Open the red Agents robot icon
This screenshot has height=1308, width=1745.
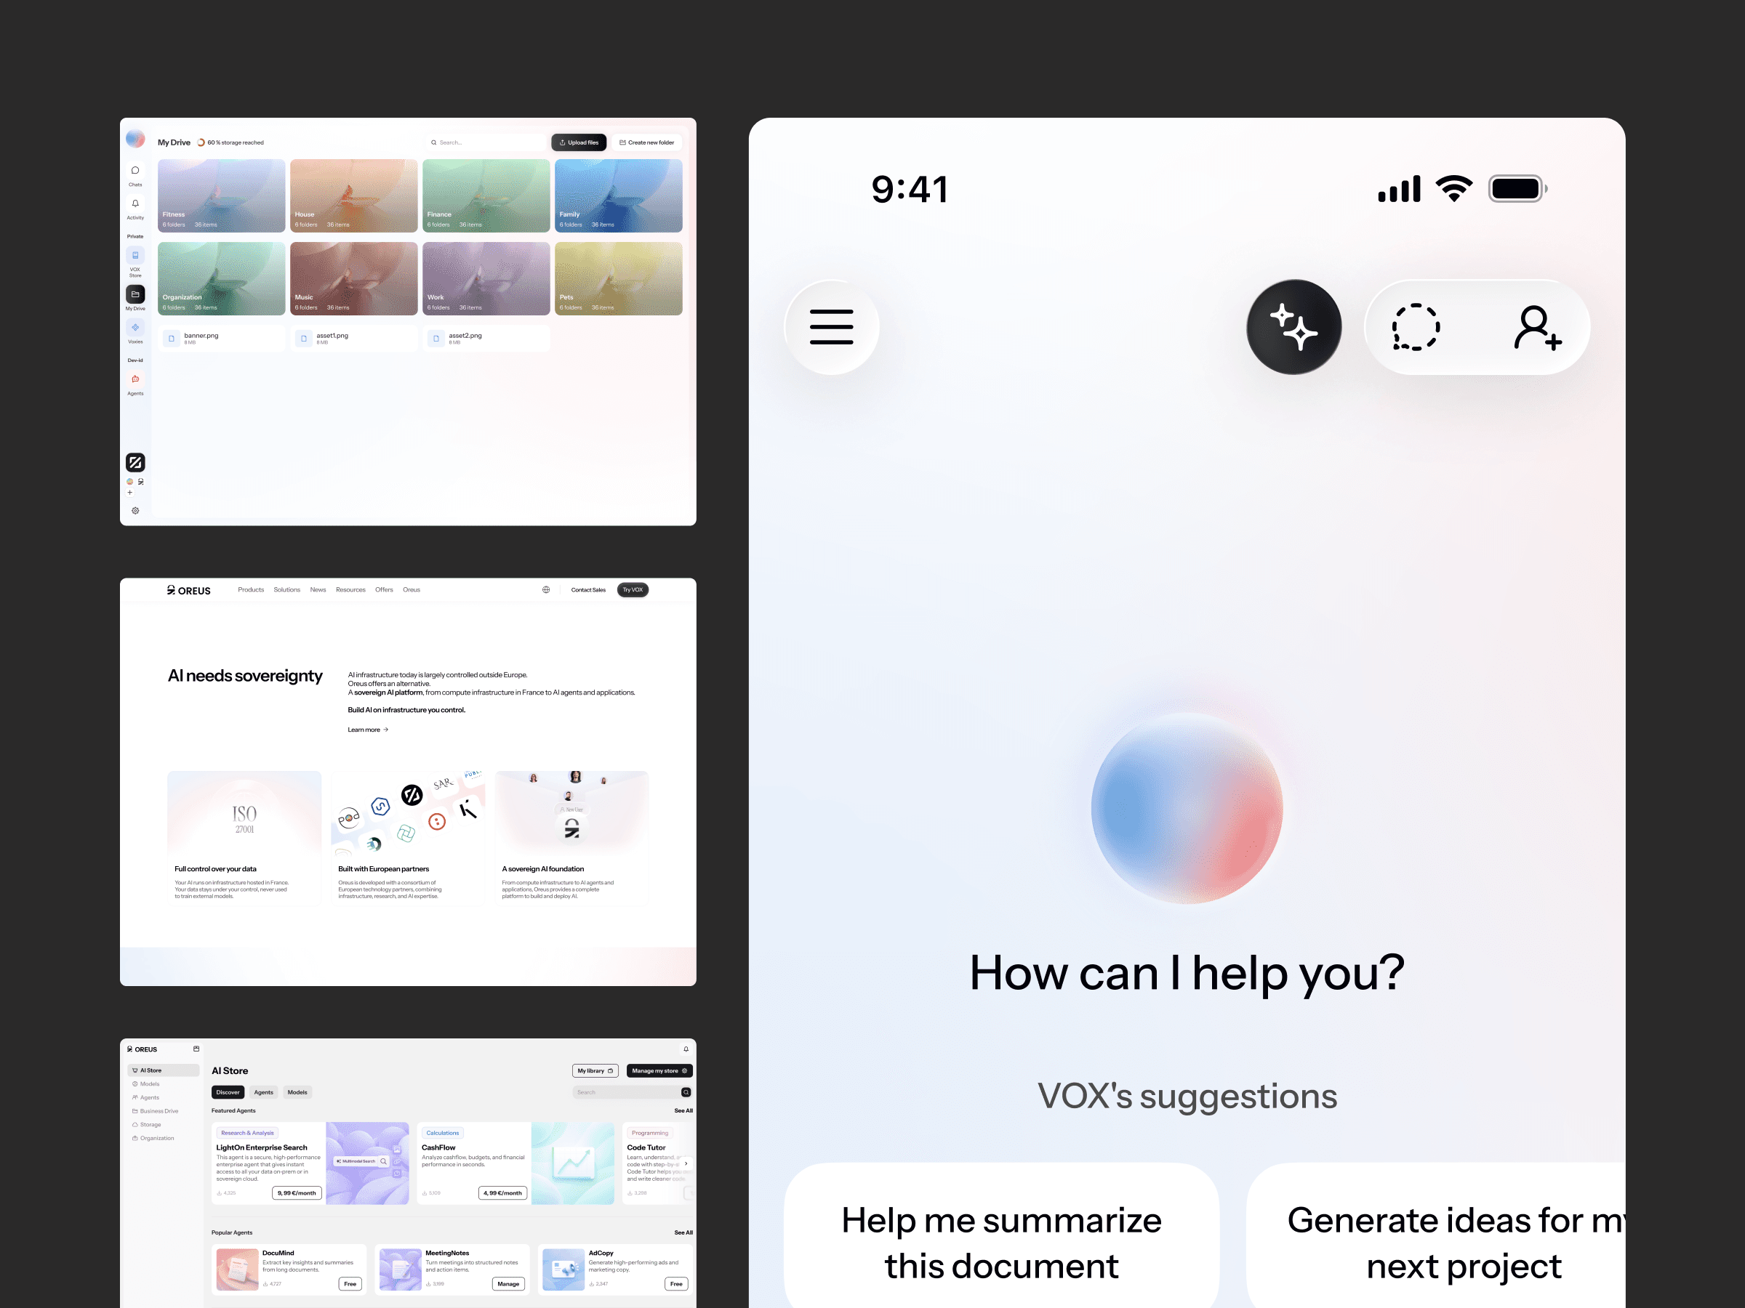point(135,380)
